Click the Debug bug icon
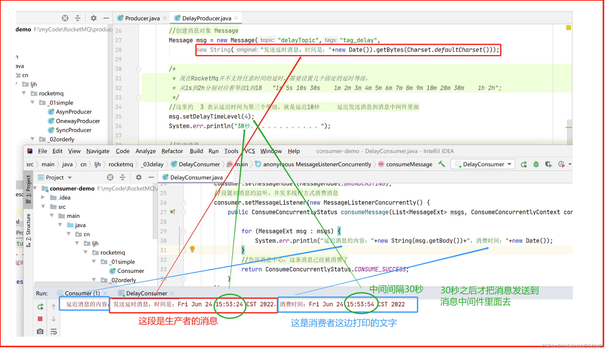The width and height of the screenshot is (607, 351). 536,164
